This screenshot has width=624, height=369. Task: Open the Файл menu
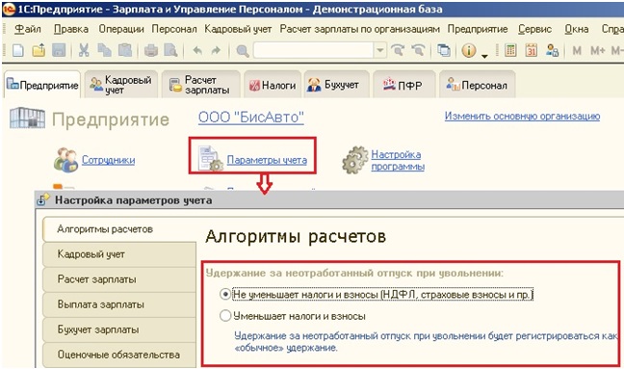(x=28, y=29)
